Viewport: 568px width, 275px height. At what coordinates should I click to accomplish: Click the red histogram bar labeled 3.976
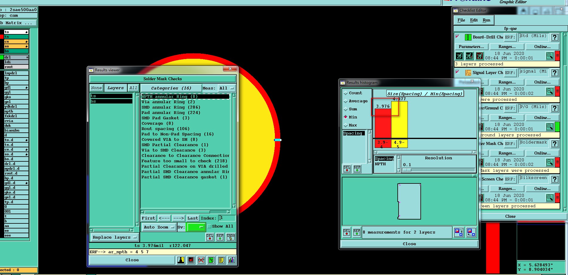[x=383, y=123]
